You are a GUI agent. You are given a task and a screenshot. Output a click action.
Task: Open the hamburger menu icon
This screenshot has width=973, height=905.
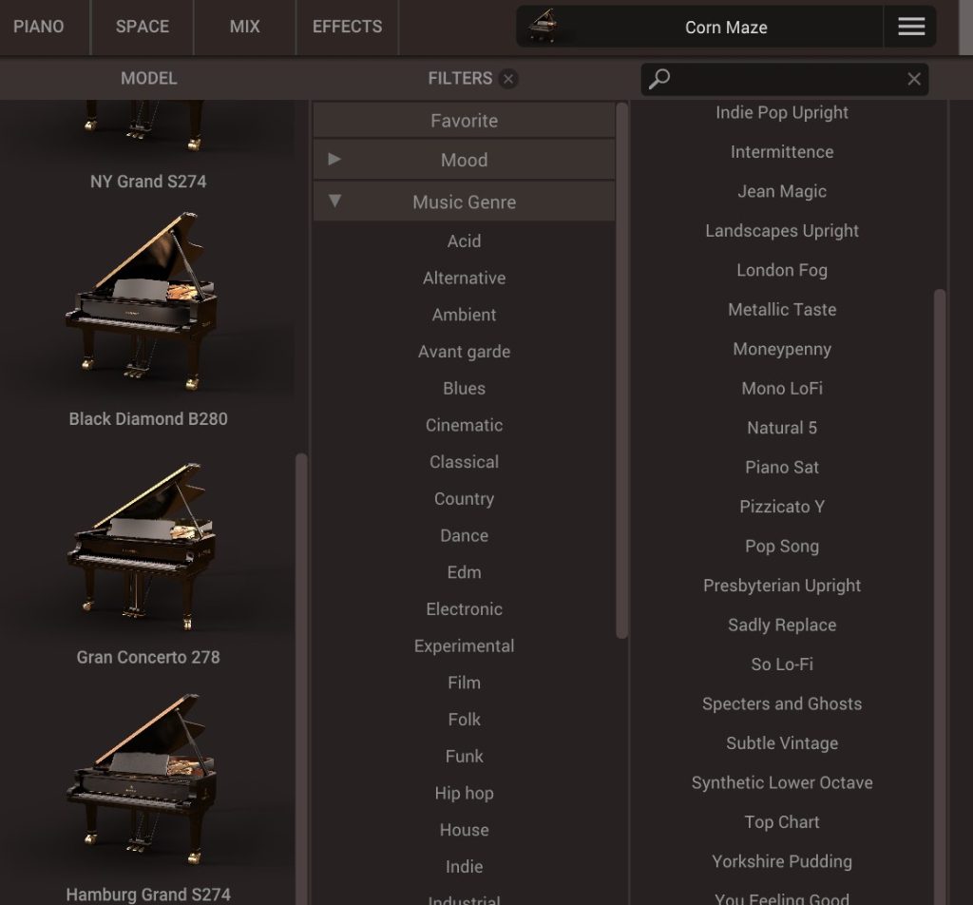[910, 28]
